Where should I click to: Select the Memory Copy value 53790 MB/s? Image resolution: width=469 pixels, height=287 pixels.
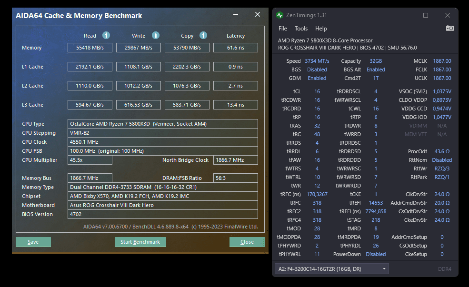187,48
